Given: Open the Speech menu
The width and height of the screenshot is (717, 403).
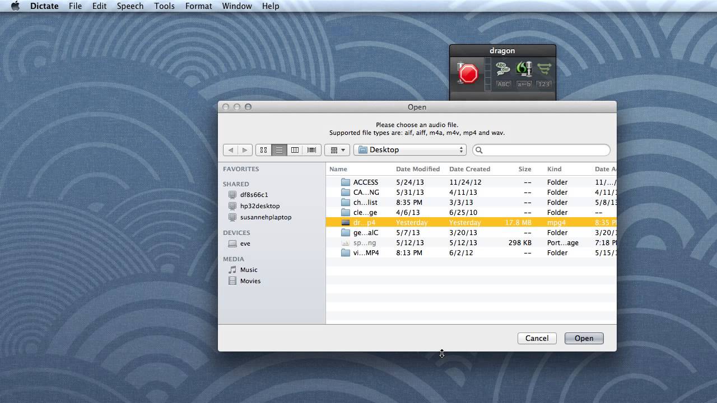Looking at the screenshot, I should pyautogui.click(x=130, y=6).
